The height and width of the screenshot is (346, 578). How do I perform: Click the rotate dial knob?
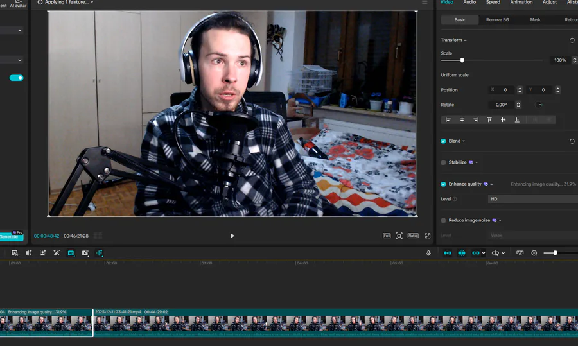point(539,105)
